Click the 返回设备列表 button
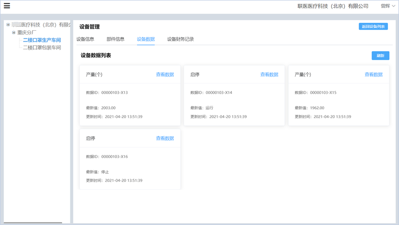399x225 pixels. (x=373, y=26)
